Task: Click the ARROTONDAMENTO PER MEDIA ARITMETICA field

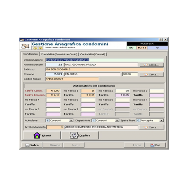Action: [101, 127]
